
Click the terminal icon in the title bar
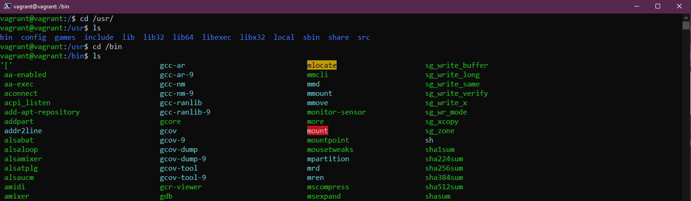click(x=7, y=7)
